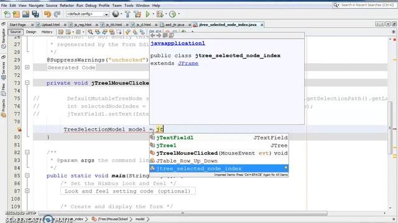
Task: Open the JFrame link in documentation popup
Action: (188, 63)
